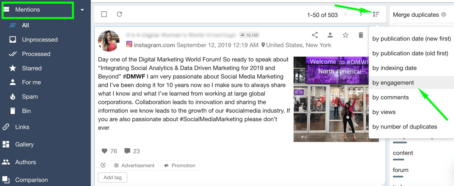Viewport: 454px width, 186px height.
Task: Assign the mention using person icon
Action: [x=330, y=35]
